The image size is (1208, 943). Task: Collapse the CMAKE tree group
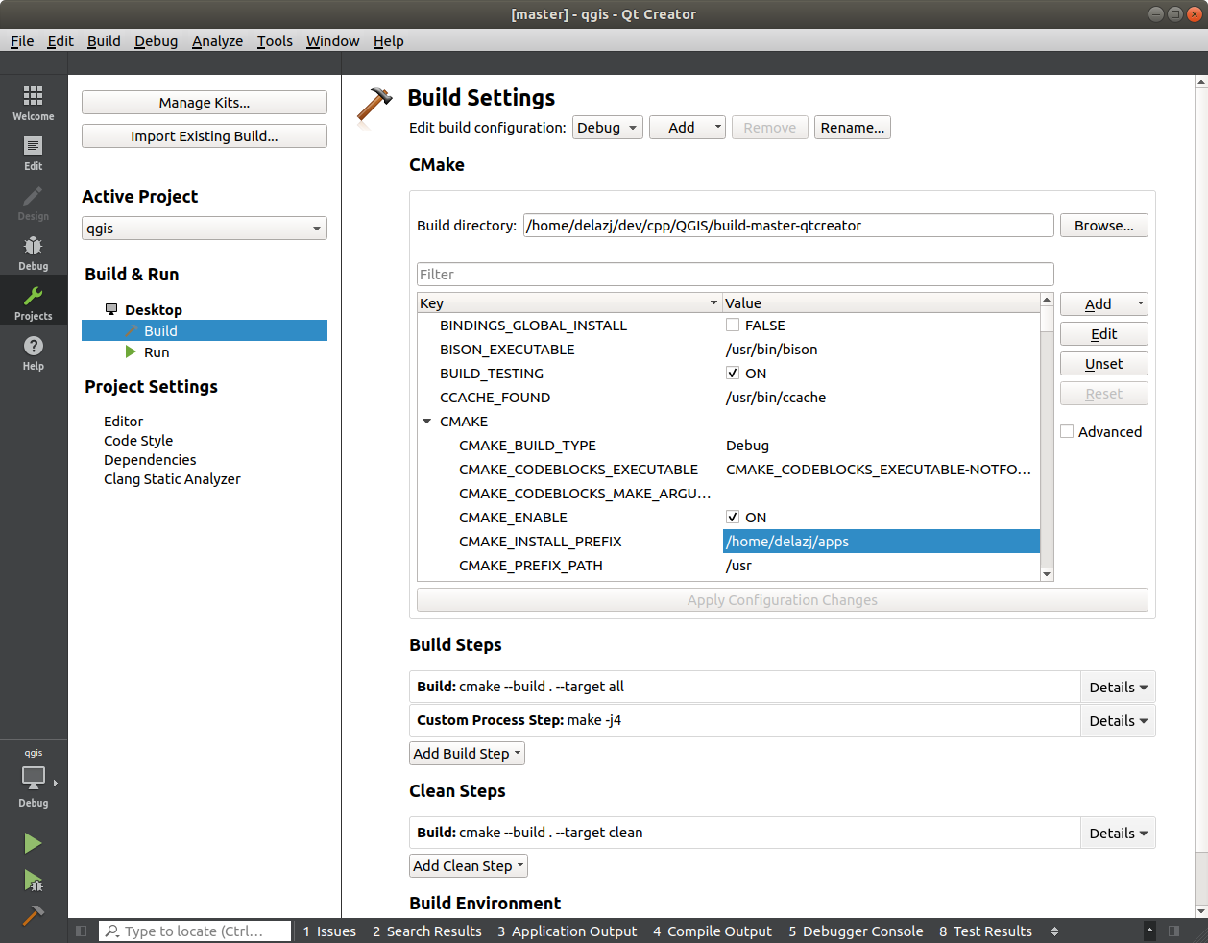(426, 421)
